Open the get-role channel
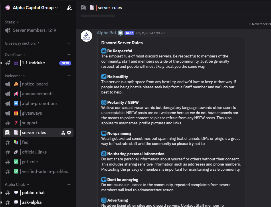This screenshot has height=207, width=271. pos(38,162)
